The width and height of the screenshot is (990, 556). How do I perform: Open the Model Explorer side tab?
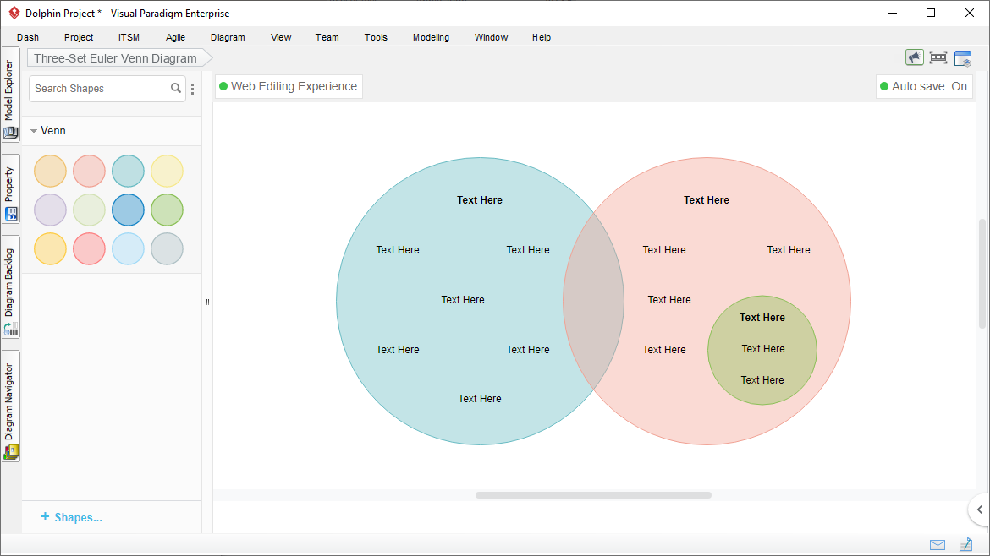[10, 95]
